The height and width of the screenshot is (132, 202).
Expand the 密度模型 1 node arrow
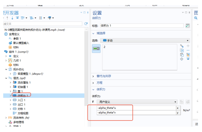(10, 74)
